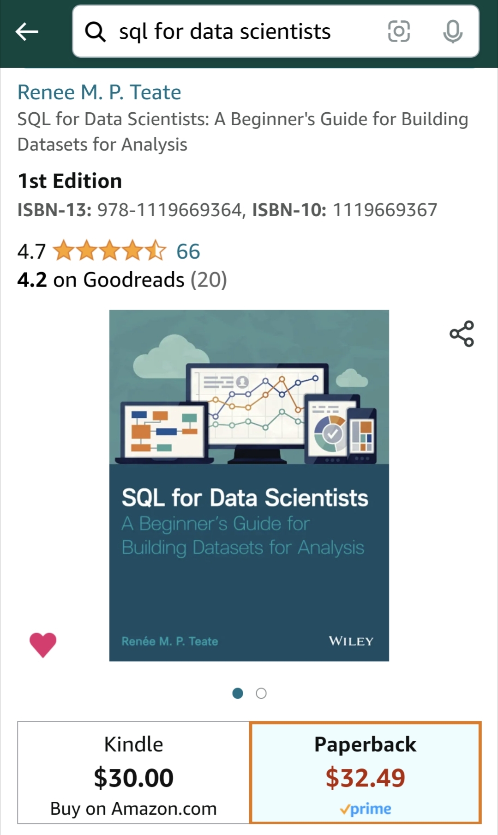Tap Buy on Amazon.com under Kindle

(133, 809)
